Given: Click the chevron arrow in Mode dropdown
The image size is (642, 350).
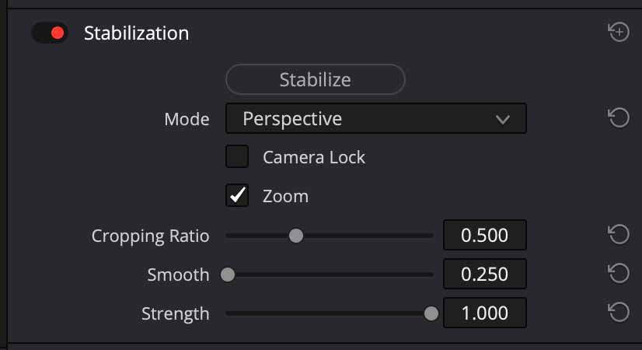Looking at the screenshot, I should point(503,120).
